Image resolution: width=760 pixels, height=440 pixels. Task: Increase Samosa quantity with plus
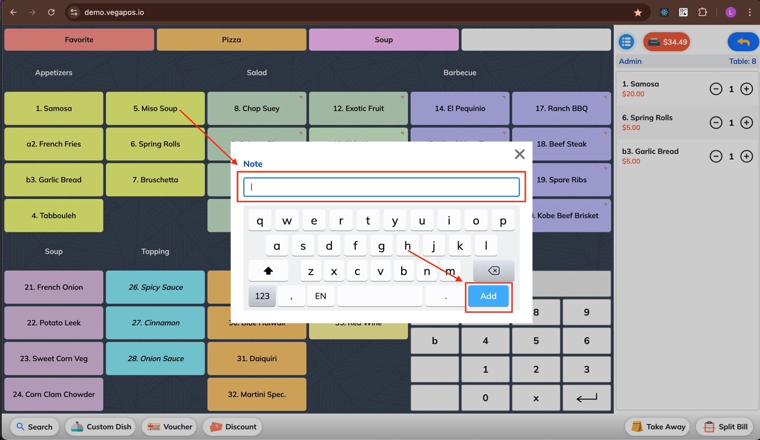(746, 89)
